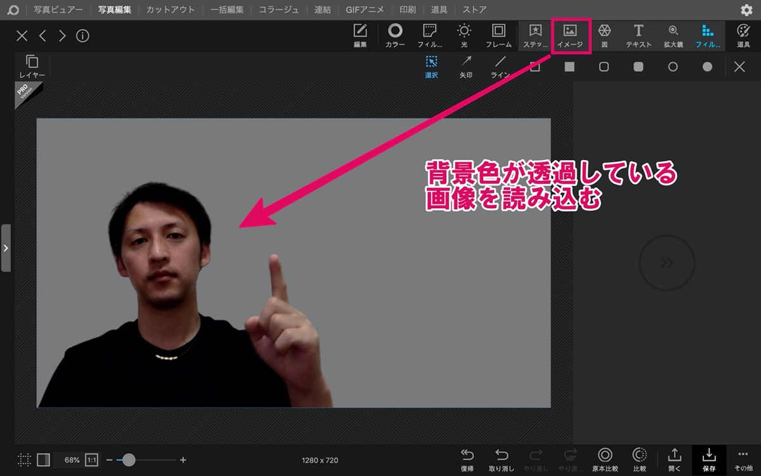
Task: Open the 道具 palette tools icon
Action: pyautogui.click(x=743, y=36)
